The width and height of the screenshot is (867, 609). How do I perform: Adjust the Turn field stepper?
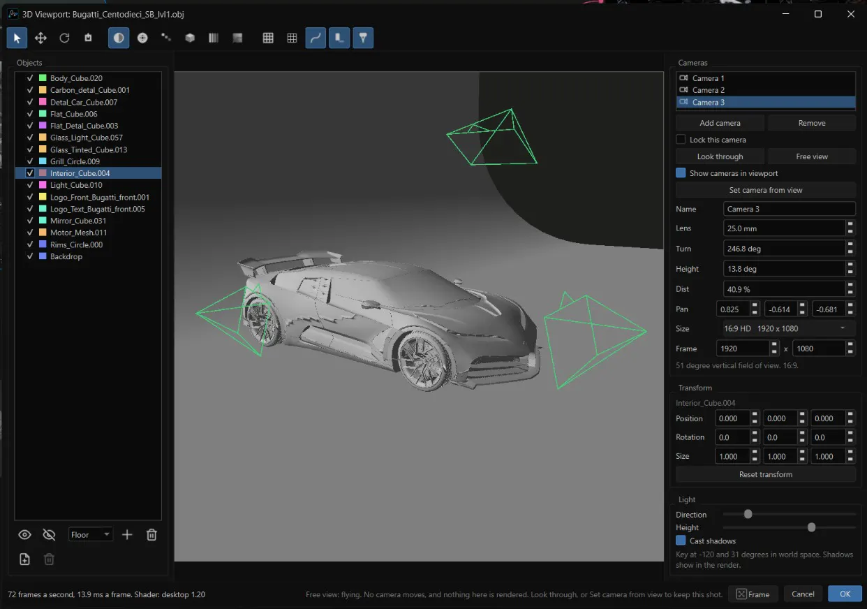click(x=850, y=249)
